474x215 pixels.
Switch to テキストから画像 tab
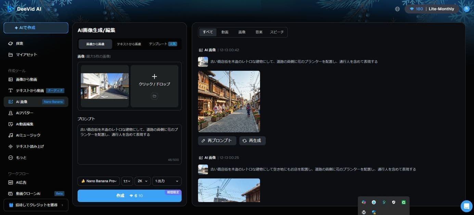(129, 44)
